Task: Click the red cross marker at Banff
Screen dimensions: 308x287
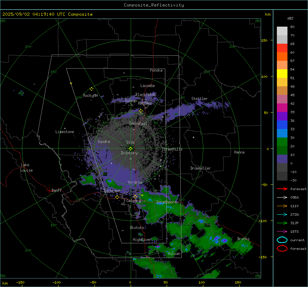Action: pos(49,190)
